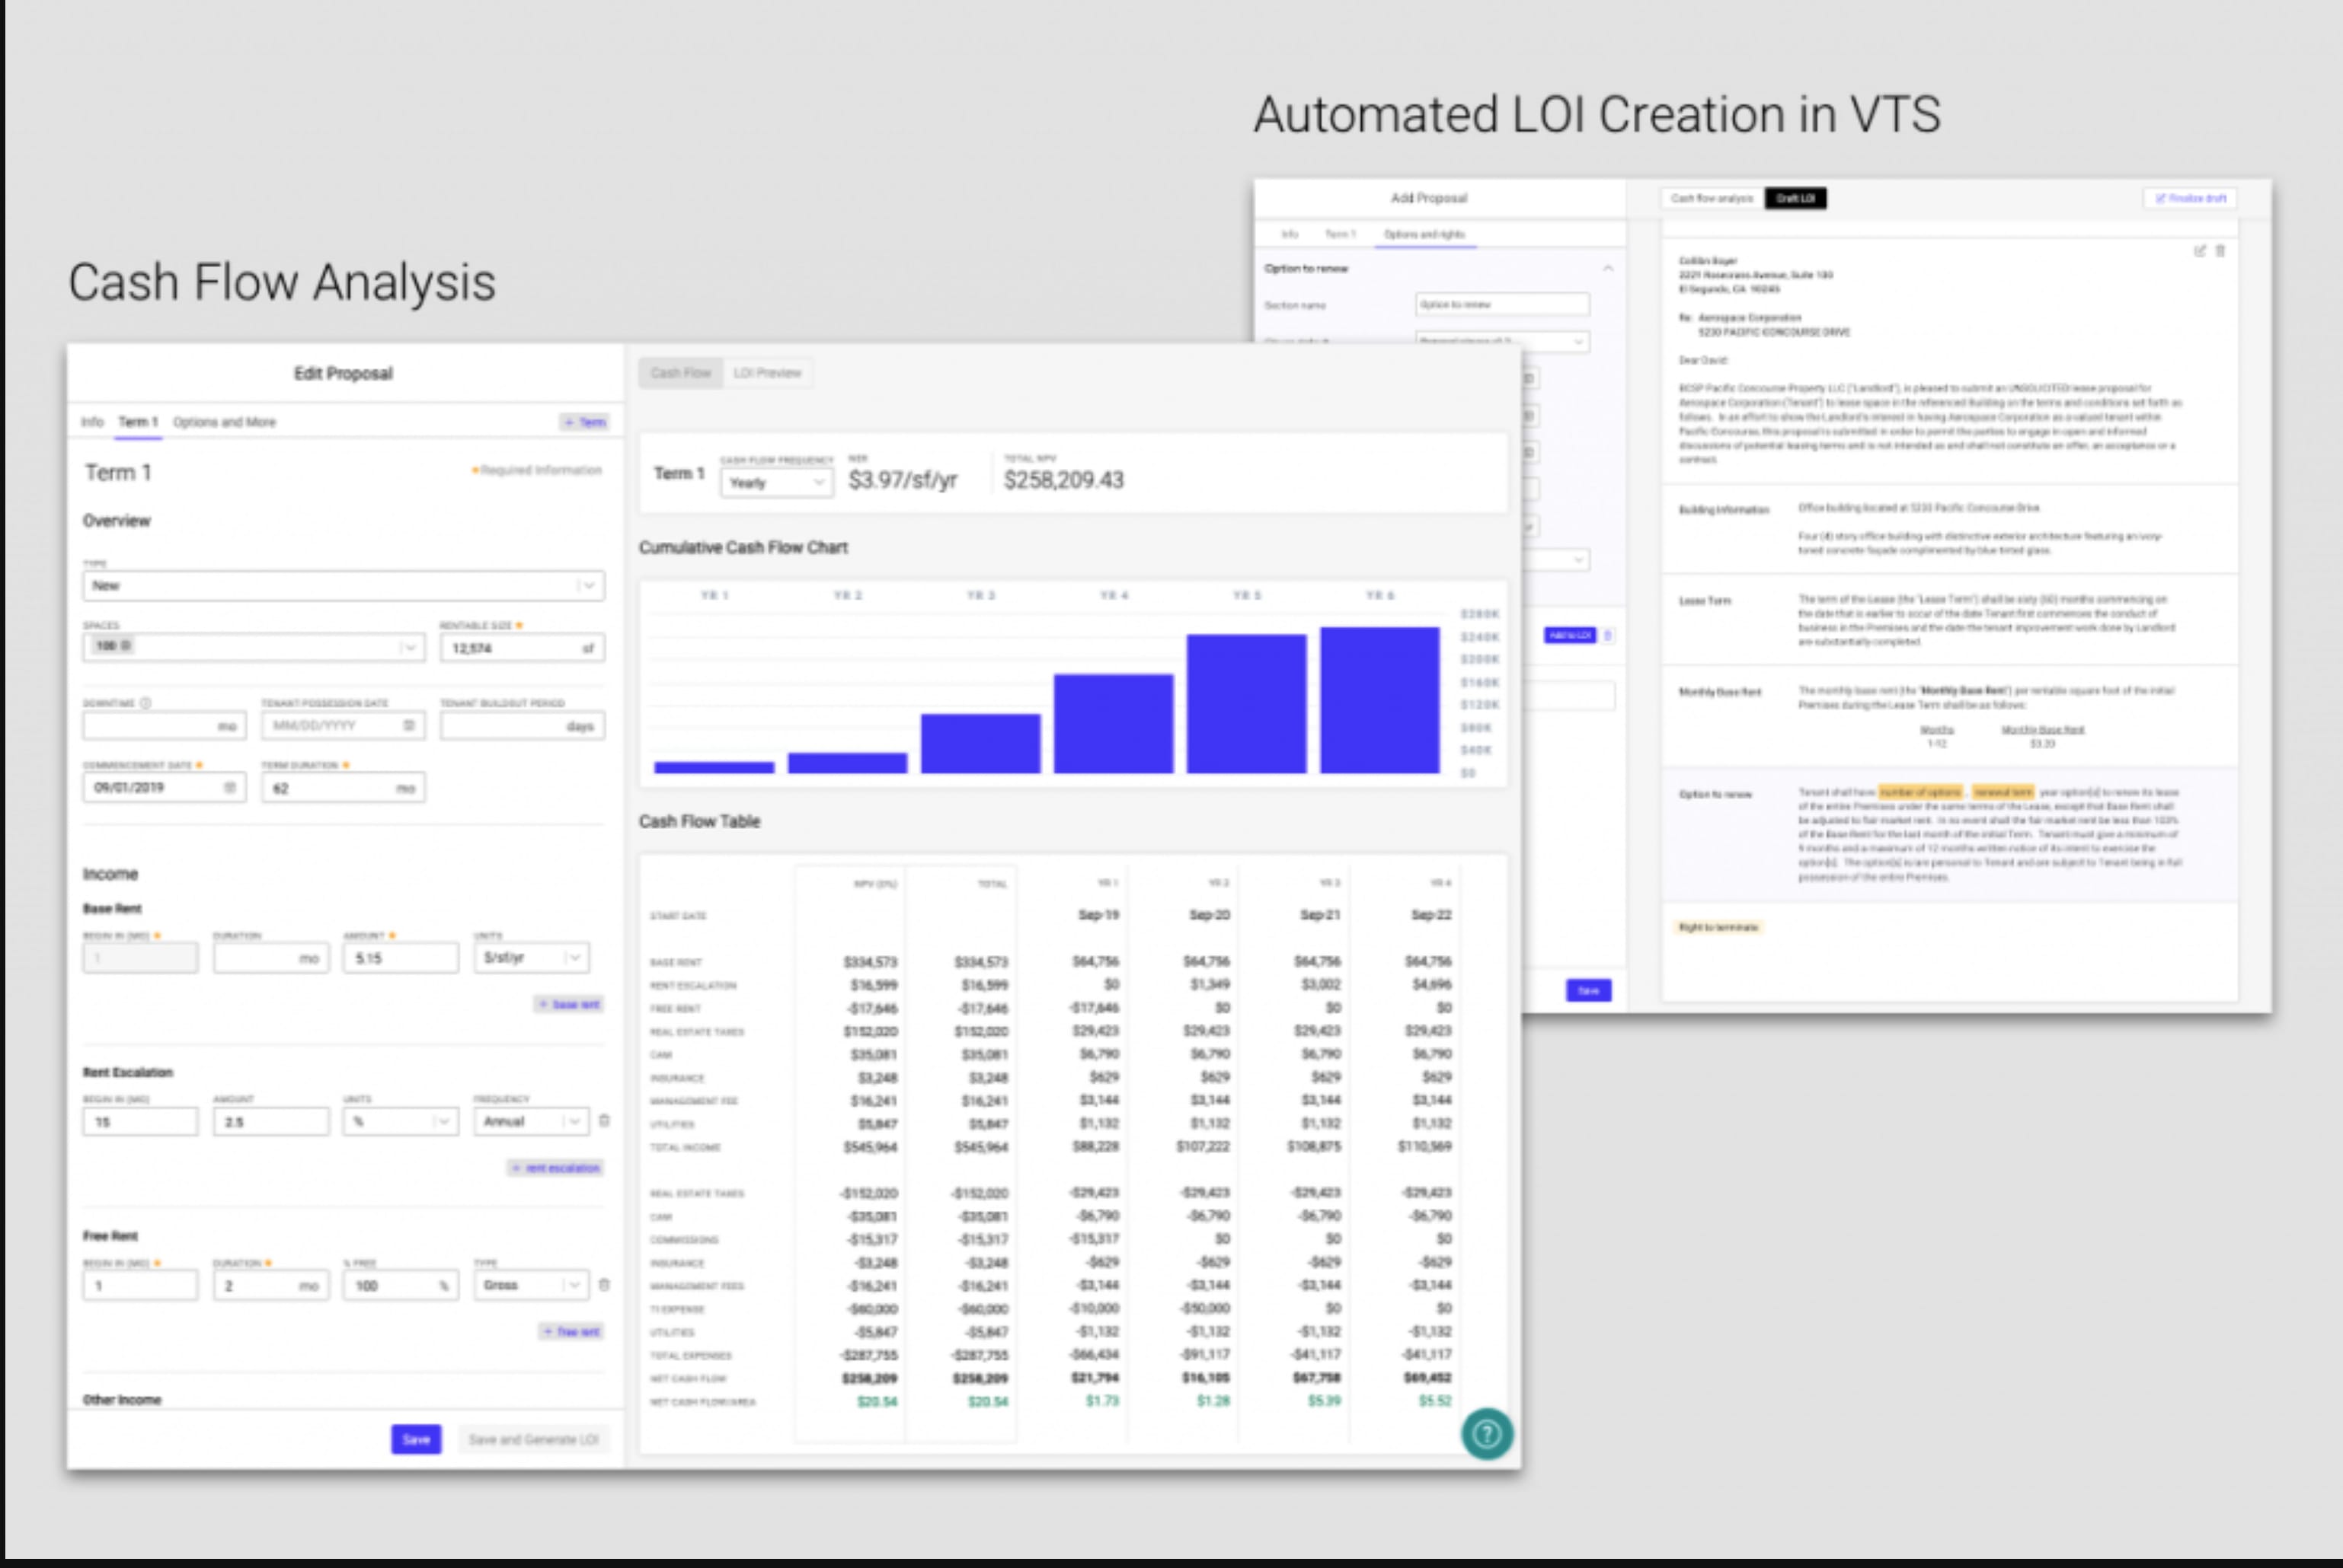Delete the Free Rent row via trash icon
Screen dimensions: 2343x1568
pyautogui.click(x=604, y=1285)
